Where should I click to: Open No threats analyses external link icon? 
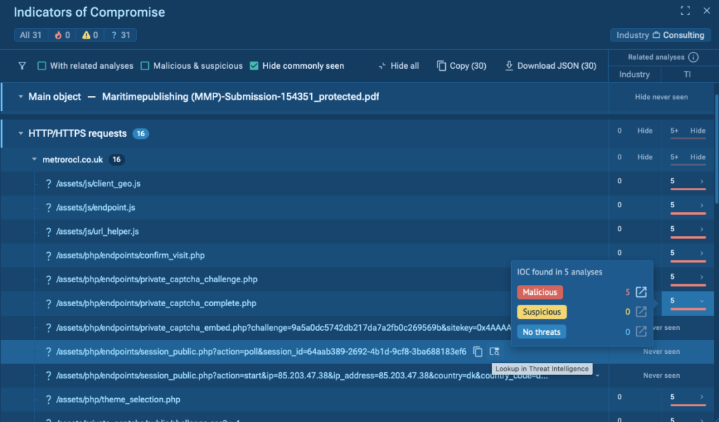pyautogui.click(x=641, y=331)
